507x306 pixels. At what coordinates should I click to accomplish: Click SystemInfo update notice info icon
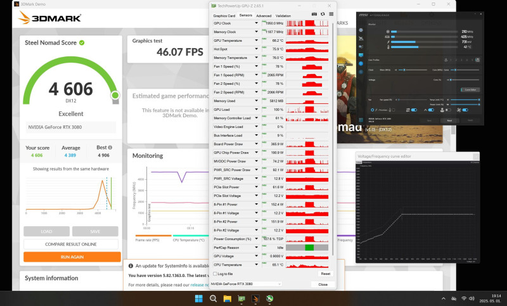(x=131, y=266)
